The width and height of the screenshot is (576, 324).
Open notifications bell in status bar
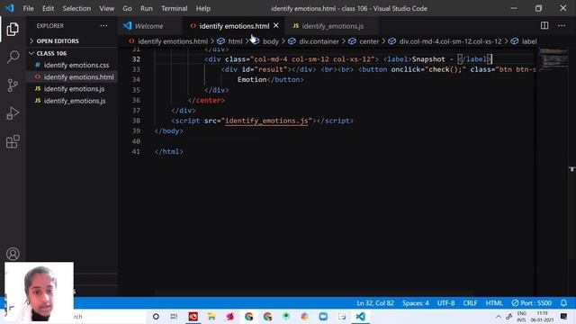563,303
